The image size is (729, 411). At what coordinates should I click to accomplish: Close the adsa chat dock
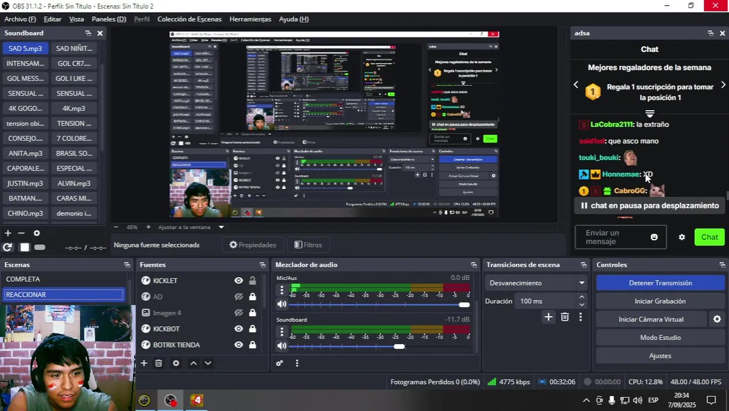click(x=723, y=33)
